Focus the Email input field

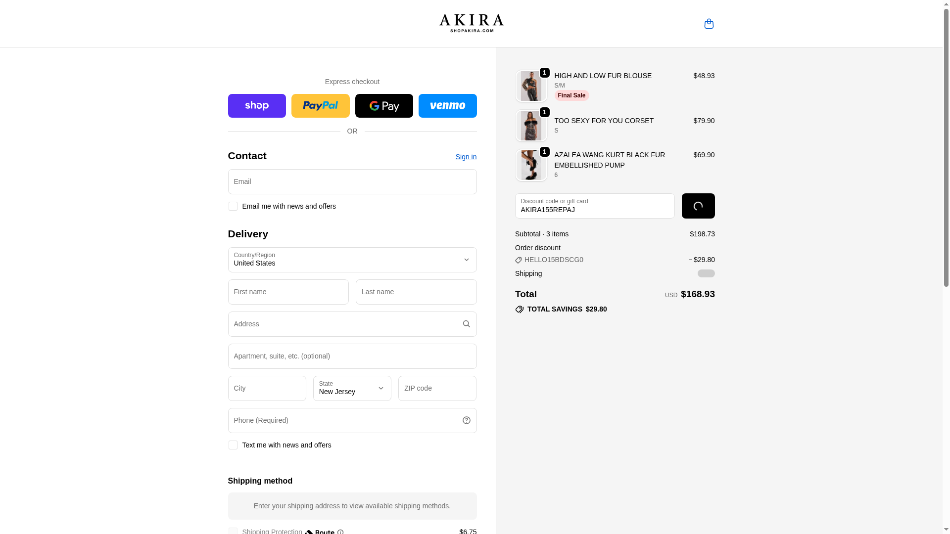tap(352, 181)
